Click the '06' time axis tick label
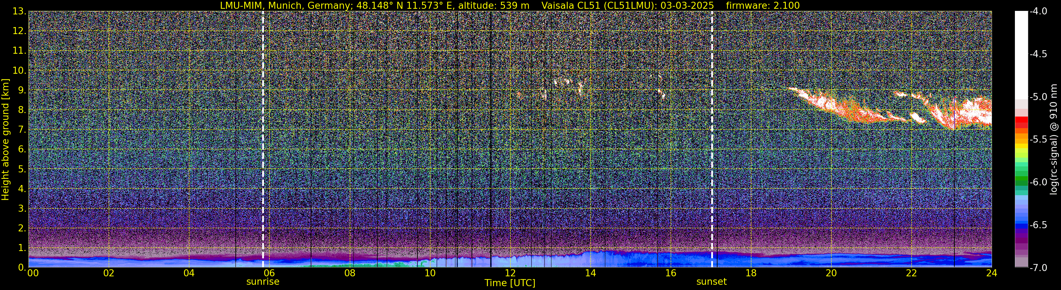Screen dimensions: 1061x290 pos(269,273)
